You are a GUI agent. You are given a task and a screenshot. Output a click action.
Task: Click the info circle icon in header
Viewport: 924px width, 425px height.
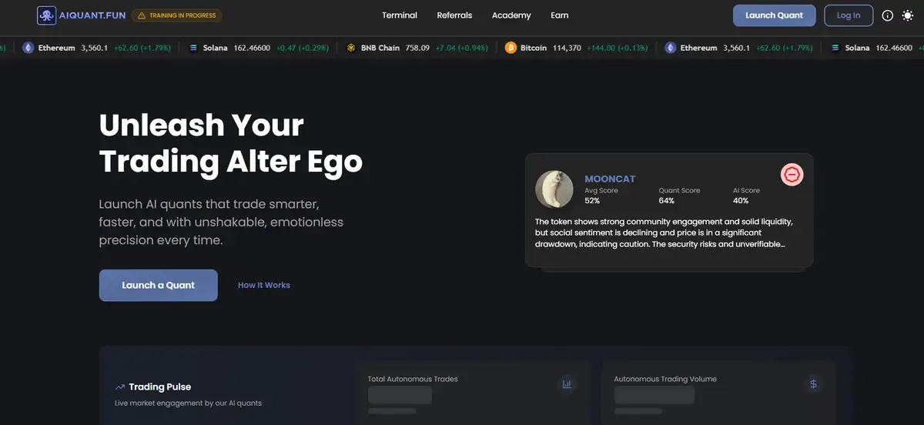pos(887,15)
